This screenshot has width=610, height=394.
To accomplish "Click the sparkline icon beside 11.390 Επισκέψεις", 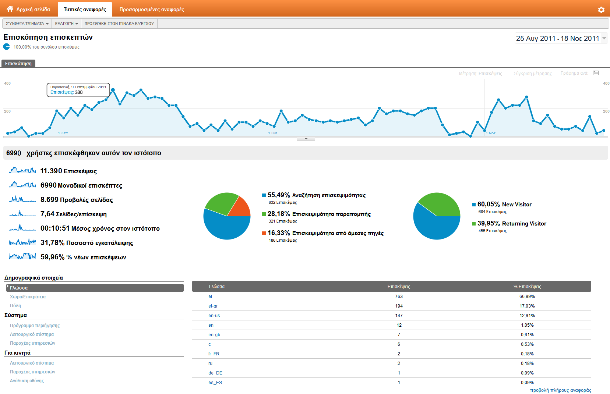I will tap(22, 171).
